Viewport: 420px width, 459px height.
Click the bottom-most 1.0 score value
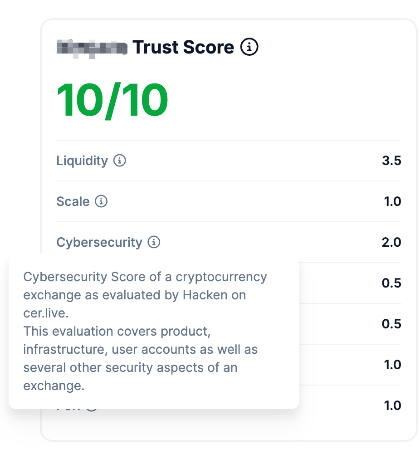pyautogui.click(x=392, y=405)
